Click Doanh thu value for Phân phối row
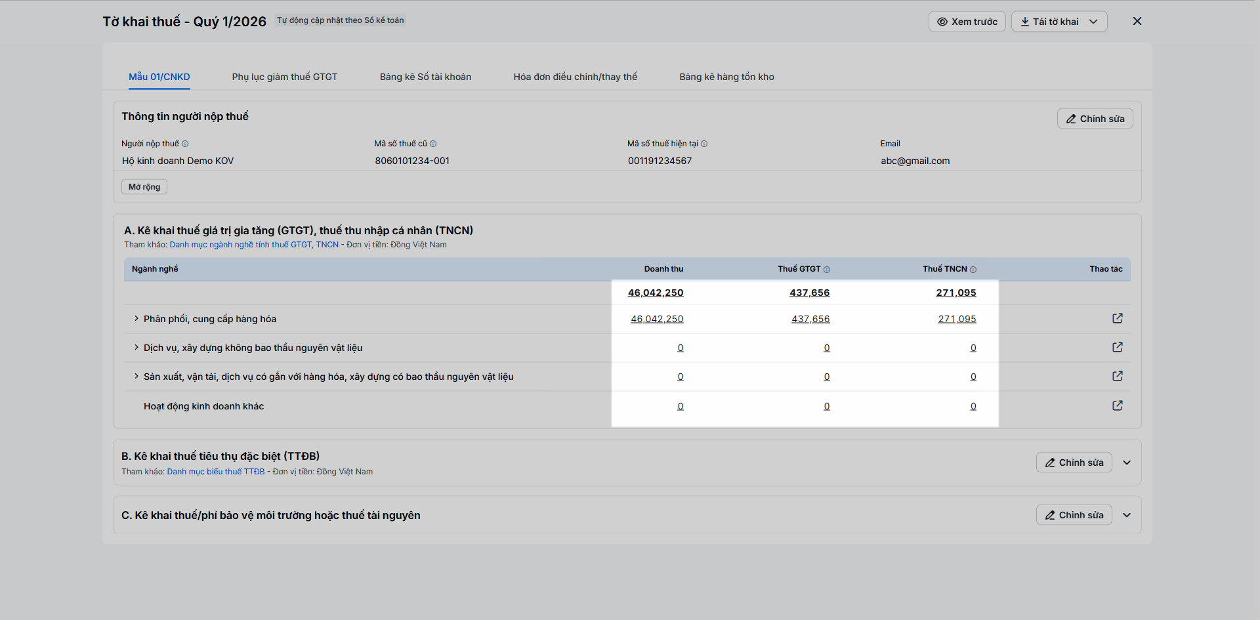1260x620 pixels. pos(657,319)
